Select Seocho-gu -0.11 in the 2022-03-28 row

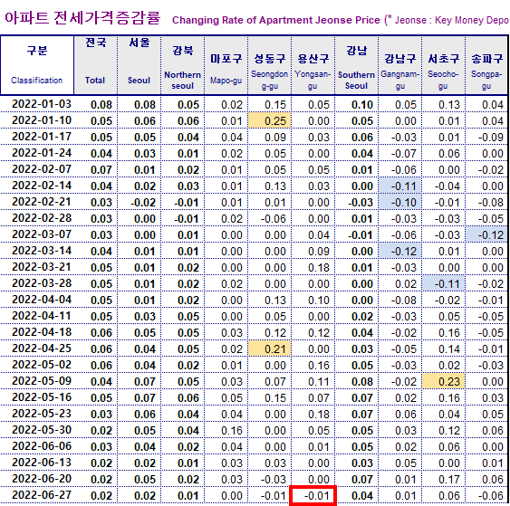click(x=443, y=283)
